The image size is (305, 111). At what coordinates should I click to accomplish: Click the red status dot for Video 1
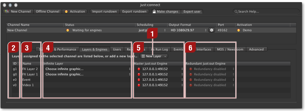[x=139, y=85]
